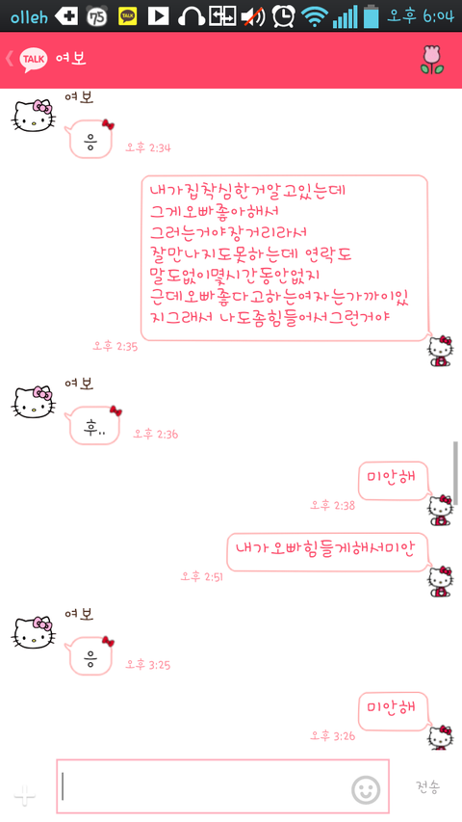
Task: Tap the alarm clock status bar icon
Action: coord(283,15)
